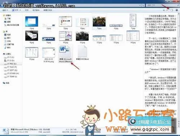Image resolution: width=180 pixels, height=136 pixels.
Task: Select the 5.jpg landscape thumbnail
Action: pyautogui.click(x=99, y=22)
